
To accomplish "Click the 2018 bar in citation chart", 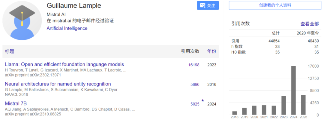I will point(235,113).
